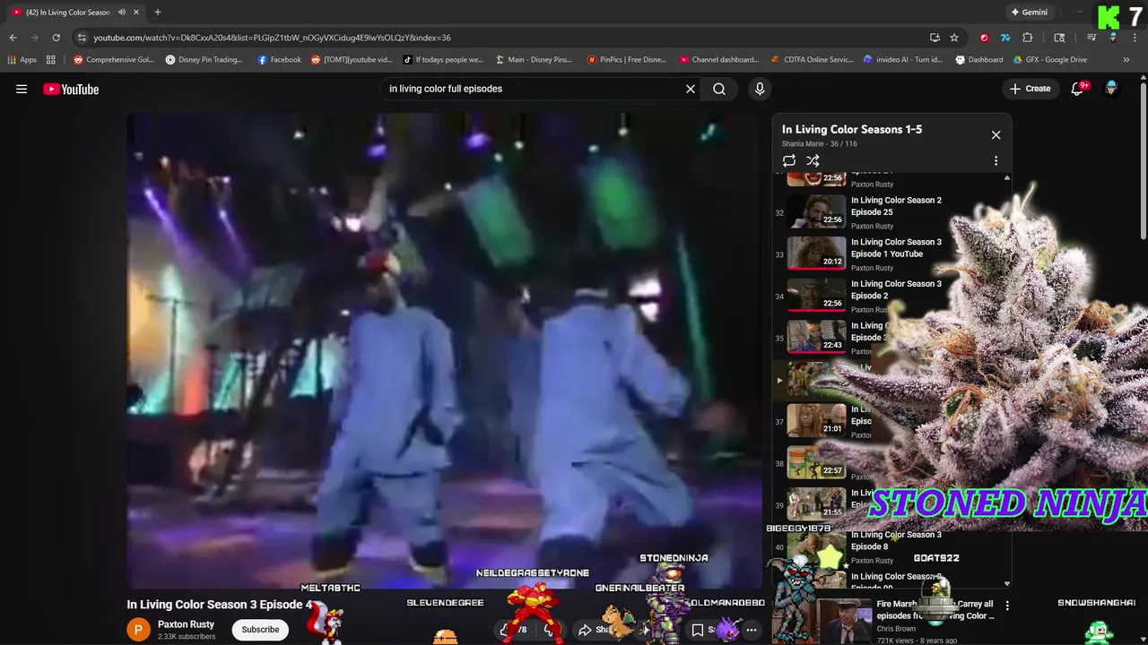The height and width of the screenshot is (645, 1148).
Task: Click the address bar URL
Action: (x=272, y=38)
